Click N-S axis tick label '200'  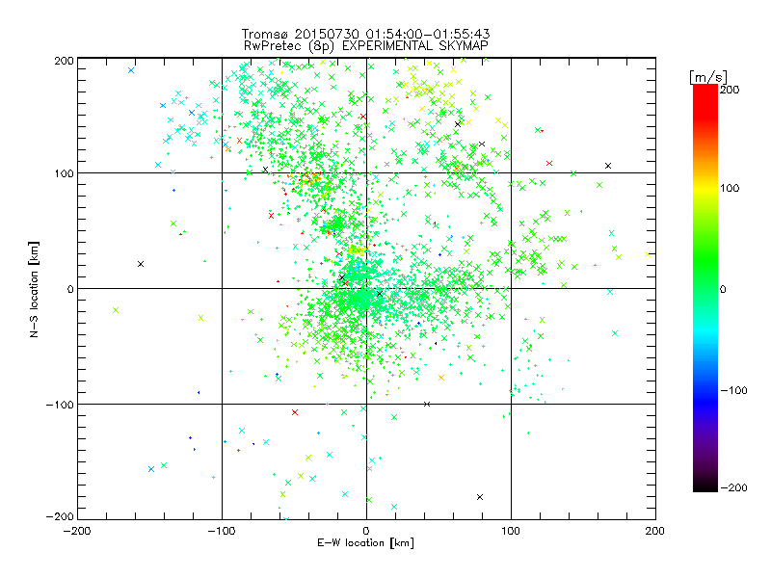pyautogui.click(x=64, y=61)
